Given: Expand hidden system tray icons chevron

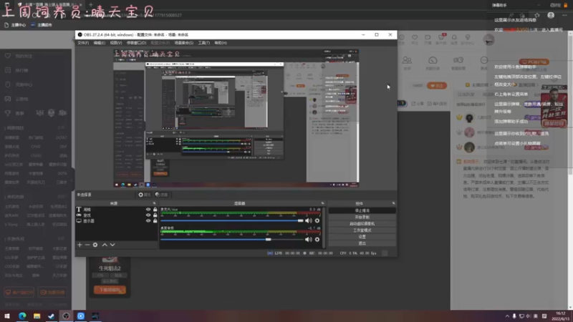Looking at the screenshot, I should [507, 316].
